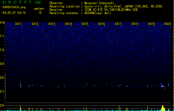Click the 0414 time marker
The height and width of the screenshot is (111, 174).
click(68, 24)
